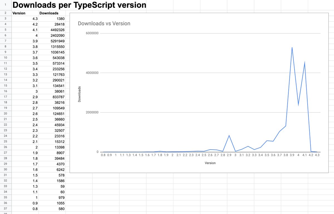The height and width of the screenshot is (214, 334).
Task: Click the blue line peak at version 3.9
Action: (292, 48)
